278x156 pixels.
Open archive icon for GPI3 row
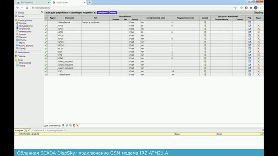coord(205,39)
